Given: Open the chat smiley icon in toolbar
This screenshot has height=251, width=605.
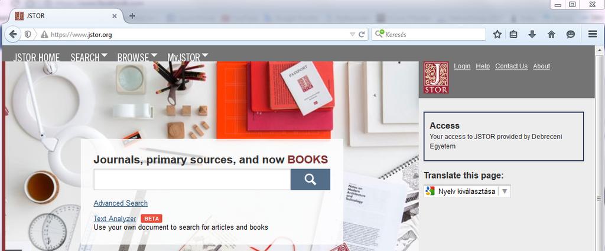Looking at the screenshot, I should [x=571, y=34].
